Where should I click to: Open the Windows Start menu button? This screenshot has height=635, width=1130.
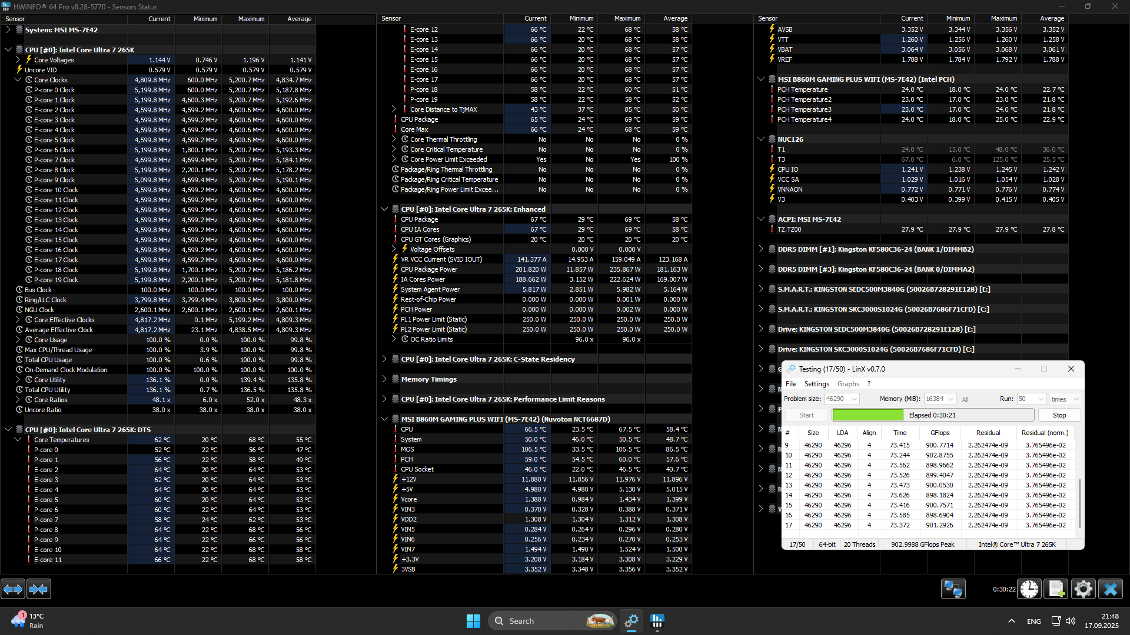click(473, 621)
